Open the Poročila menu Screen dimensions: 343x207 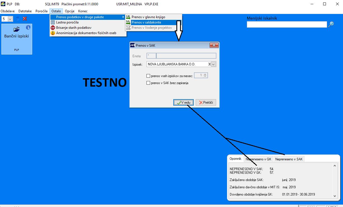coord(41,11)
